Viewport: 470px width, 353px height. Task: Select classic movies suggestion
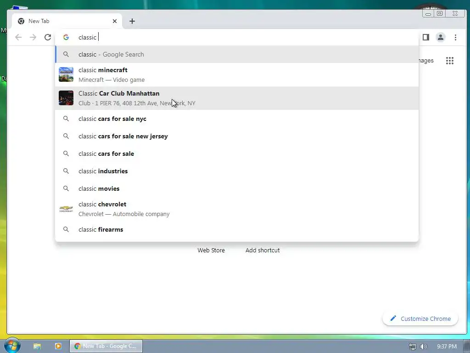(x=237, y=188)
